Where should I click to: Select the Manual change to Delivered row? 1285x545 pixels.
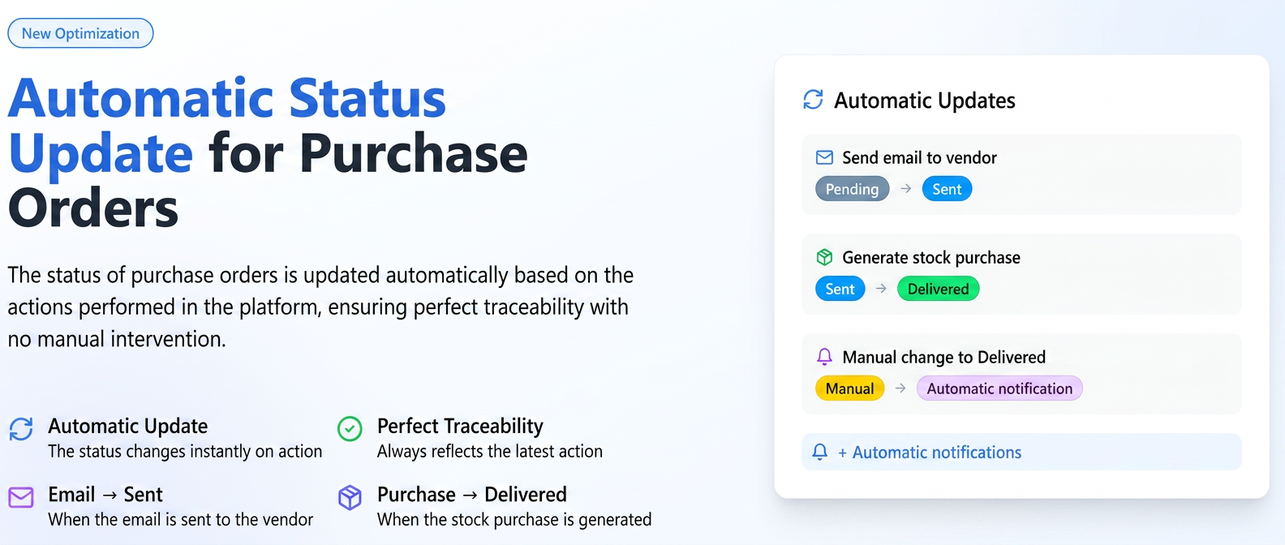pyautogui.click(x=1021, y=374)
